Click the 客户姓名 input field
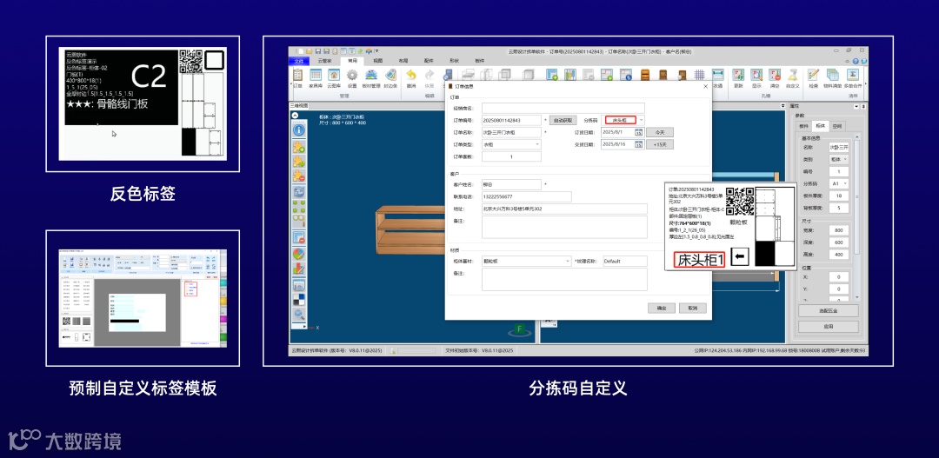The image size is (939, 458). (511, 184)
